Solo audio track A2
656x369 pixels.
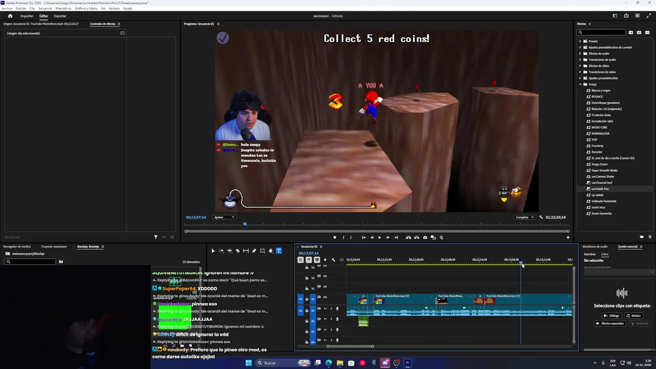(x=331, y=319)
